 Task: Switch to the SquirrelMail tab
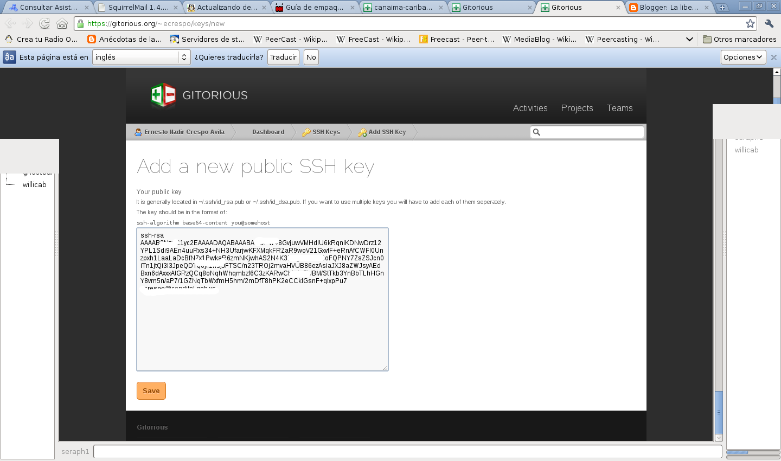138,8
